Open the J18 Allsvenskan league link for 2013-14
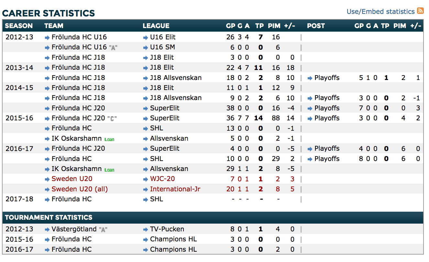This screenshot has width=429, height=262. pyautogui.click(x=176, y=78)
